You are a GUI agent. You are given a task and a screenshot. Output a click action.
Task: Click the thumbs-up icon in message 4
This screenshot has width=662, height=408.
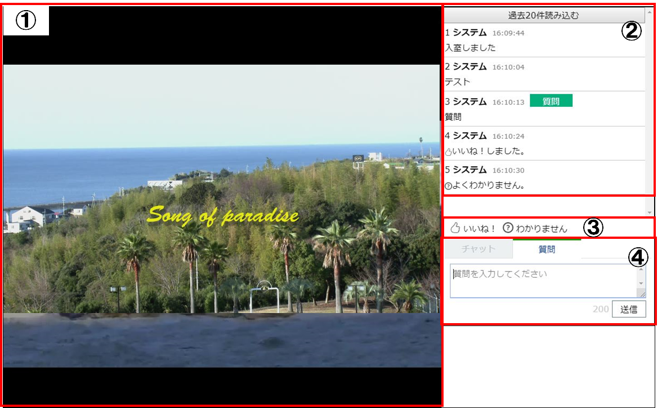448,152
